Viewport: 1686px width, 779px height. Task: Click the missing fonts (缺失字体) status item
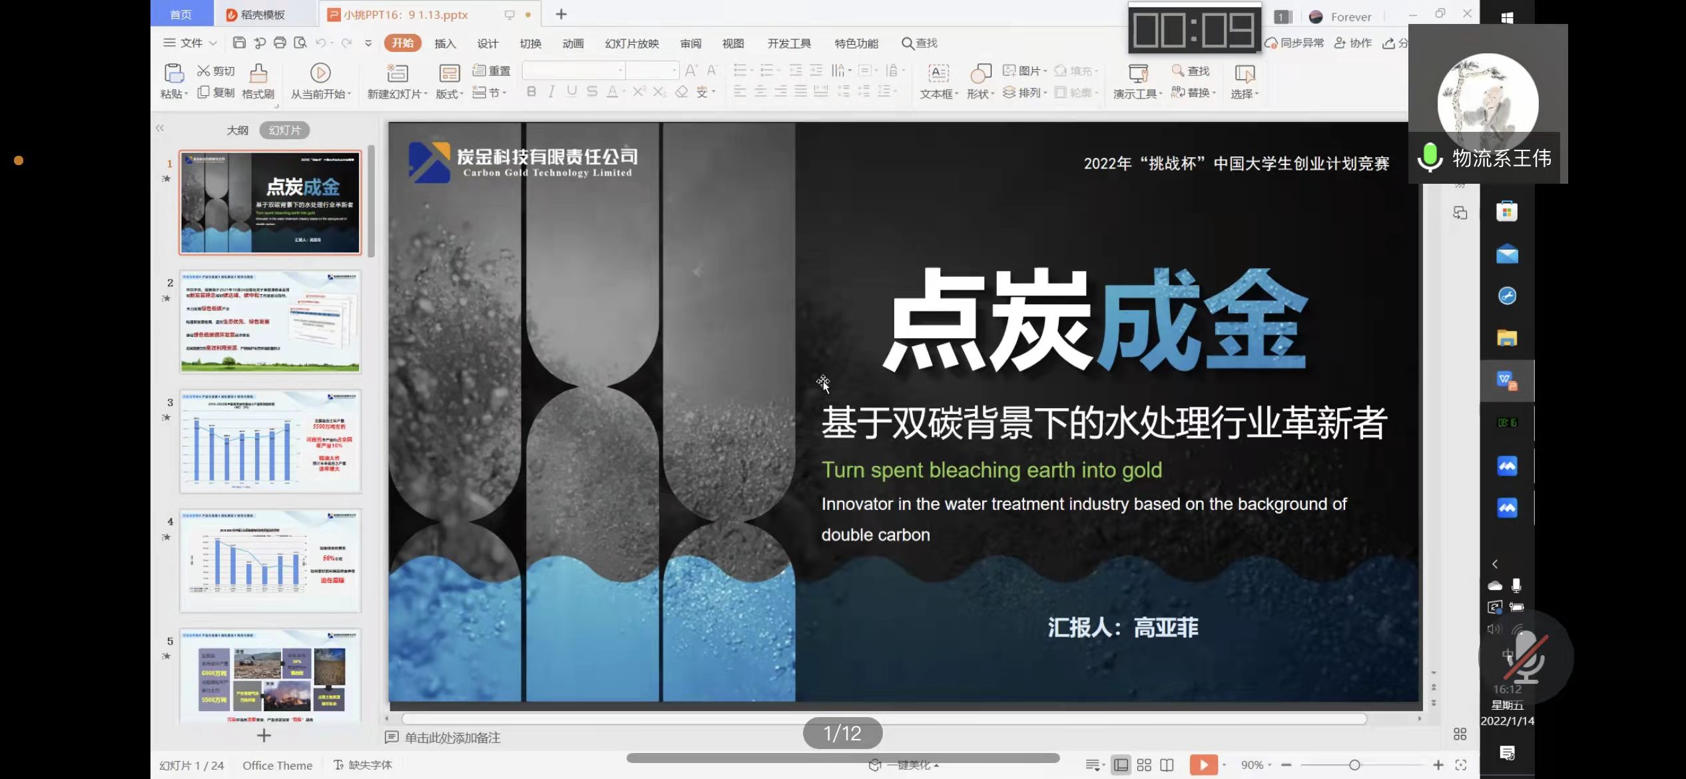(363, 765)
